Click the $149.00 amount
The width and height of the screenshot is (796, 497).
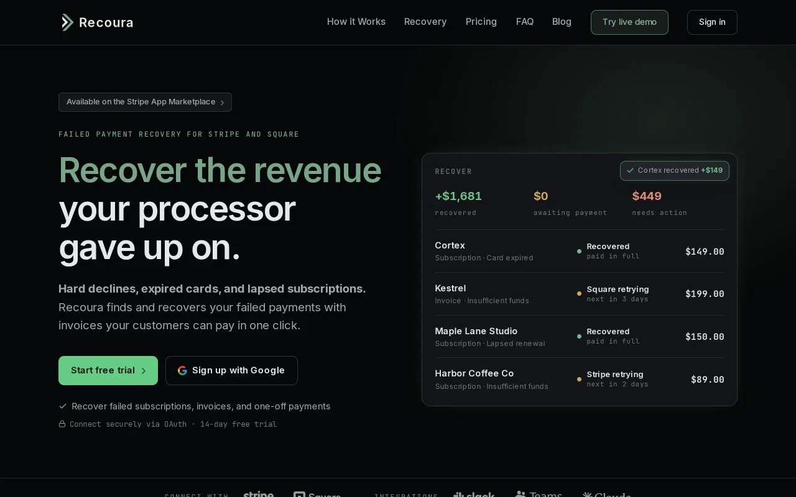[x=705, y=252]
